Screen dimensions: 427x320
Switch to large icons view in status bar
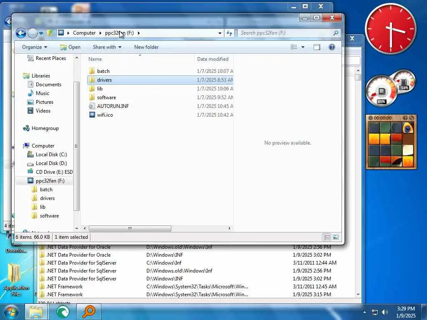pyautogui.click(x=336, y=237)
